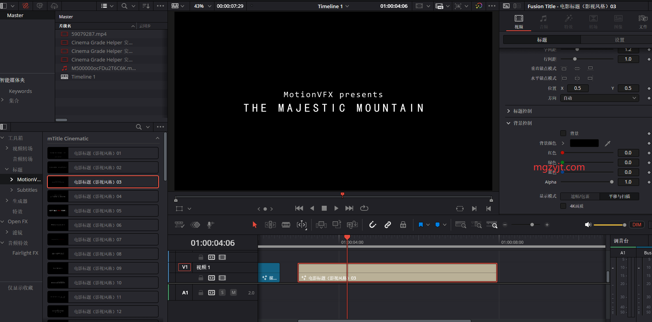Click Insert Clip toolbar icon
Viewport: 652px width, 322px height.
(321, 225)
